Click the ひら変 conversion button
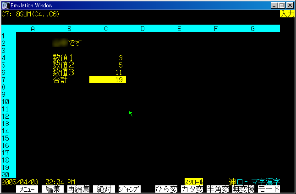 (x=166, y=189)
